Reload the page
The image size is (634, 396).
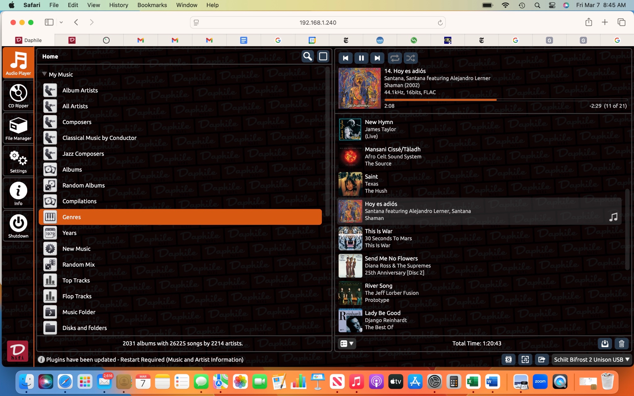pyautogui.click(x=440, y=23)
